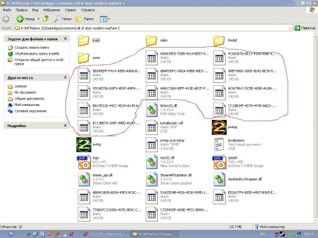Image resolution: width=318 pixels, height=238 pixels.
Task: Collapse the file and folder tasks panel
Action: tap(66, 39)
